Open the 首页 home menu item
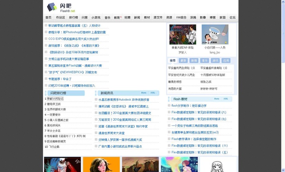The width and height of the screenshot is (285, 172). click(x=48, y=18)
